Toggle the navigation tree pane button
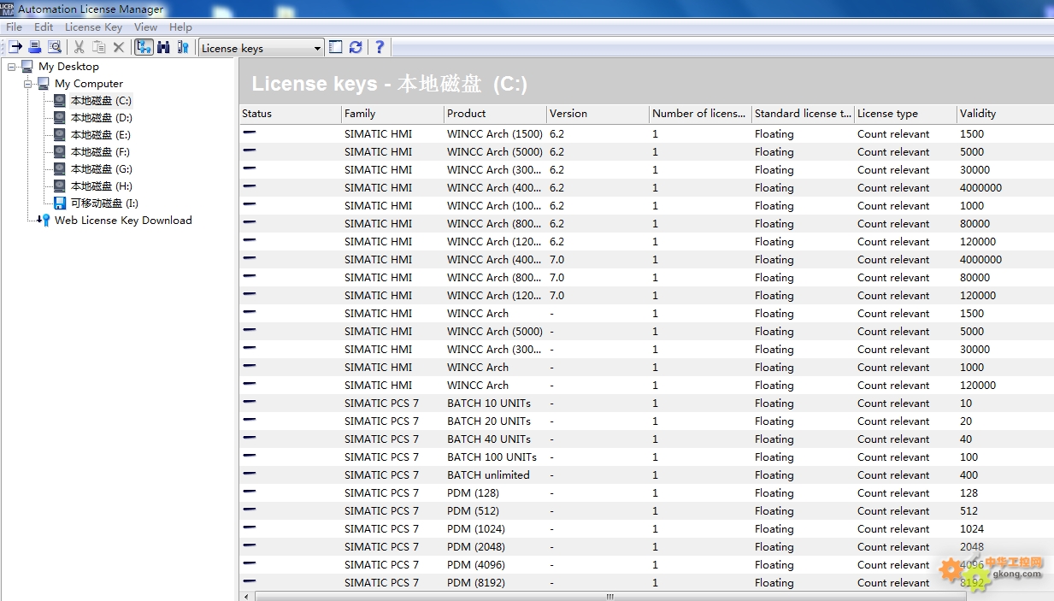1054x601 pixels. [144, 48]
